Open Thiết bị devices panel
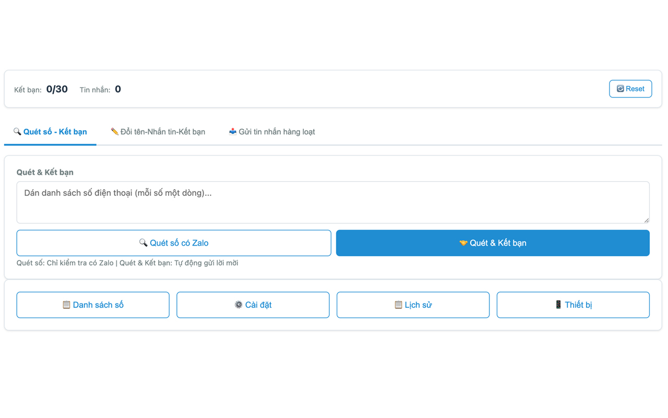Image resolution: width=668 pixels, height=418 pixels. 573,305
